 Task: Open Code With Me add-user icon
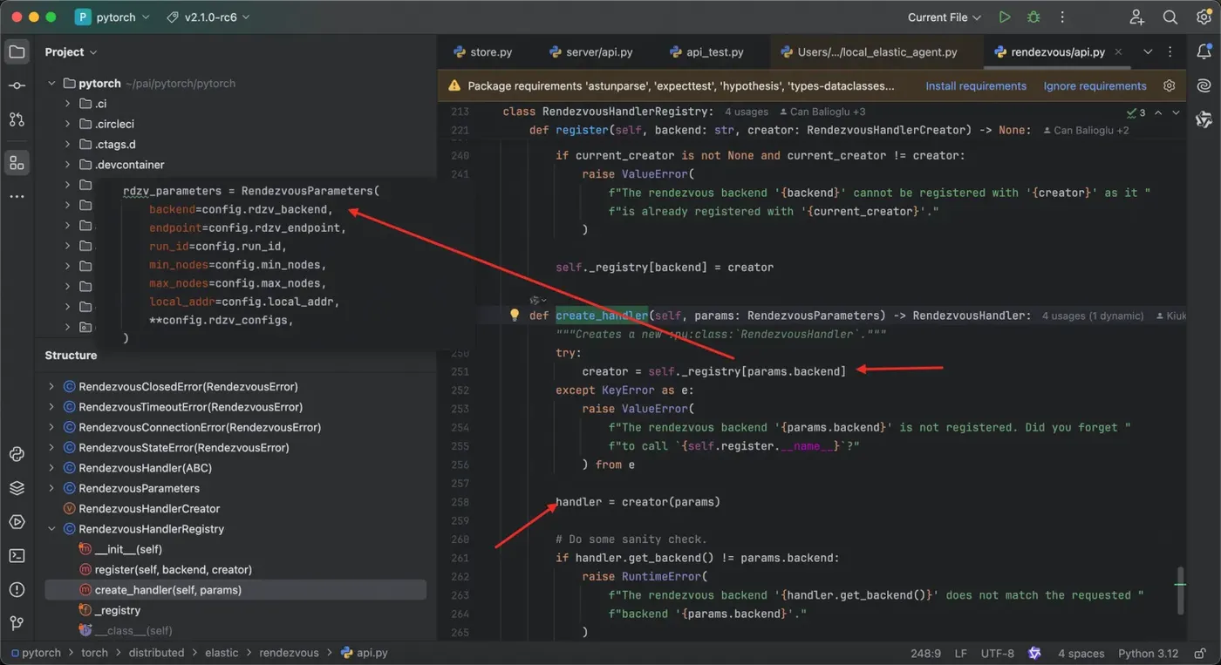[1136, 17]
